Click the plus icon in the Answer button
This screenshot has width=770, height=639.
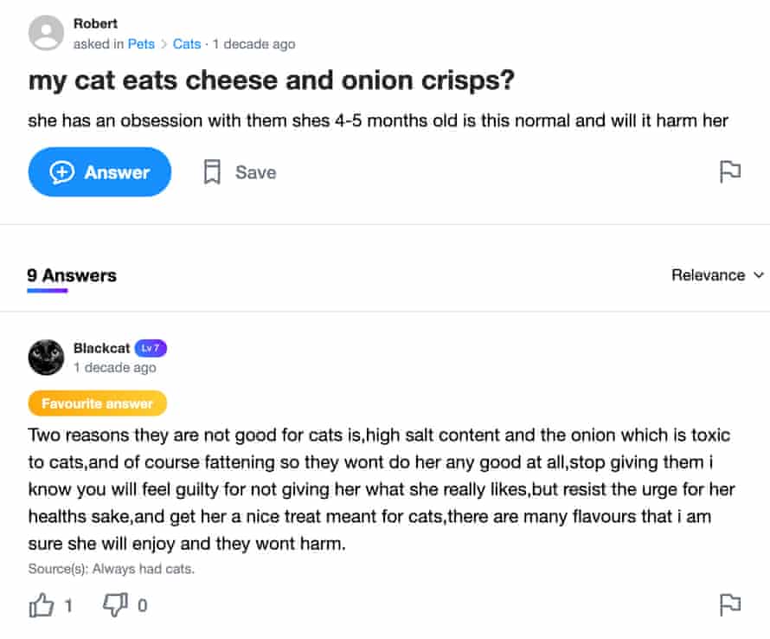62,172
